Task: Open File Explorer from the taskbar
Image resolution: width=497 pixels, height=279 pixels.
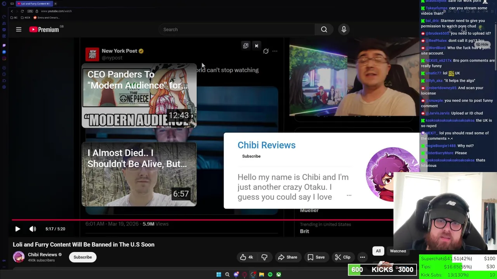Action: (262, 274)
